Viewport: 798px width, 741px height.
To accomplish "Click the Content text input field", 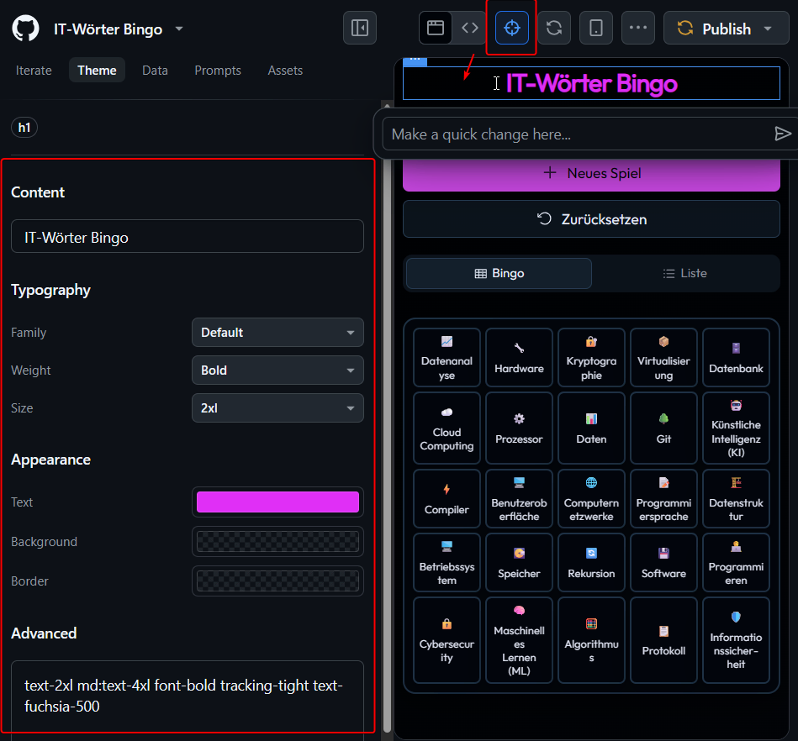I will coord(187,238).
